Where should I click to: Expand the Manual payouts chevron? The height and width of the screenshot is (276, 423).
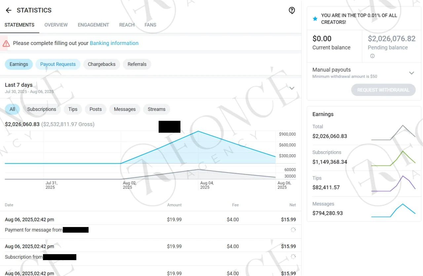coord(411,73)
